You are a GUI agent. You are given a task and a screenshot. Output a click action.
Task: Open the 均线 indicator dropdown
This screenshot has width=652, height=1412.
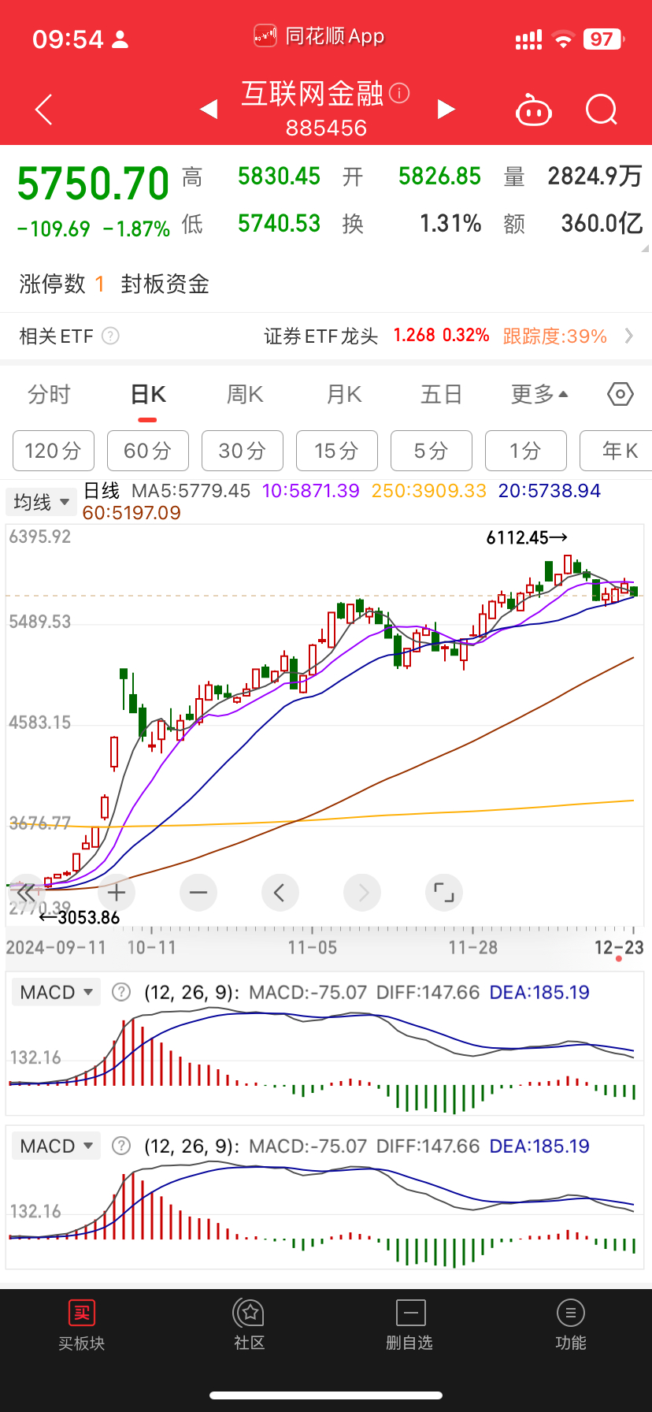(x=41, y=502)
